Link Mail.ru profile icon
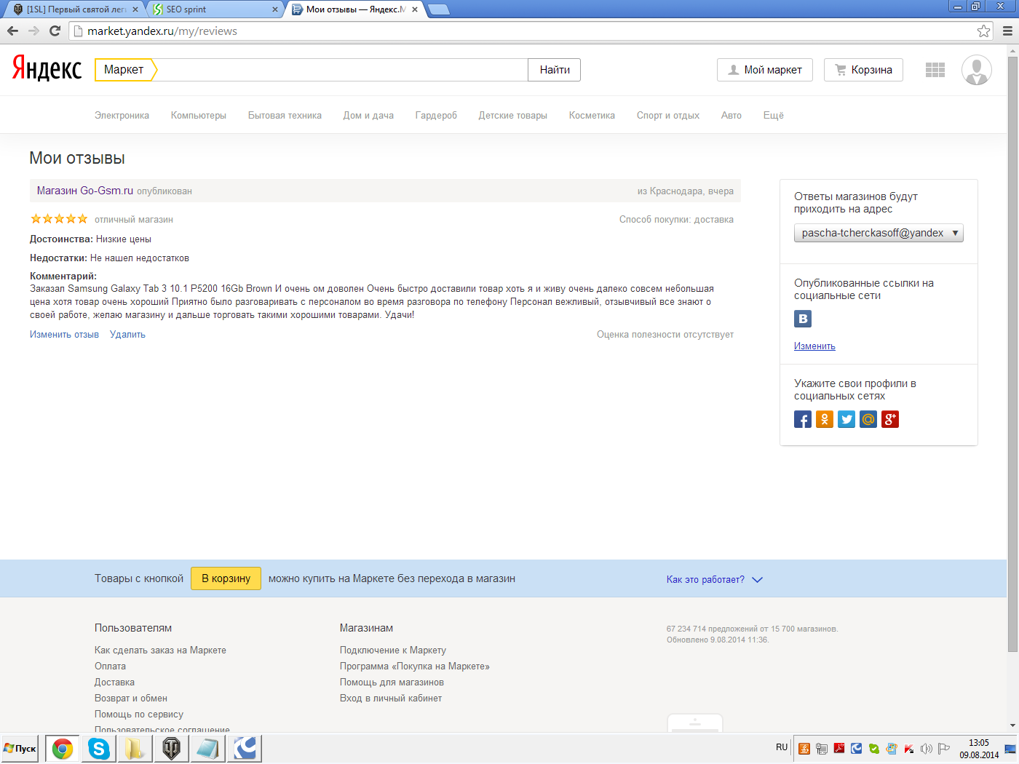Viewport: 1019px width, 764px height. pyautogui.click(x=868, y=419)
